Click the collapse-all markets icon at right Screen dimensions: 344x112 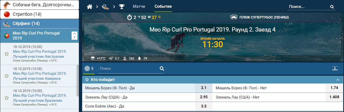tap(335, 68)
